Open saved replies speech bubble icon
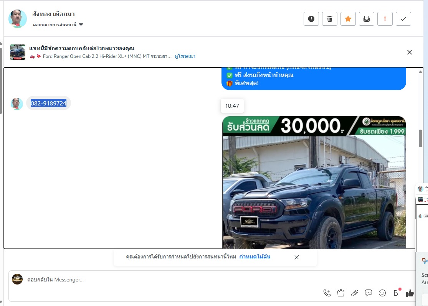The width and height of the screenshot is (428, 306). point(369,293)
